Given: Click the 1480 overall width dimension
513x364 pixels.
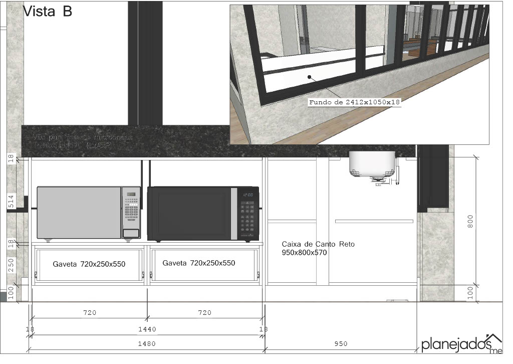Looking at the screenshot, I should (x=147, y=344).
